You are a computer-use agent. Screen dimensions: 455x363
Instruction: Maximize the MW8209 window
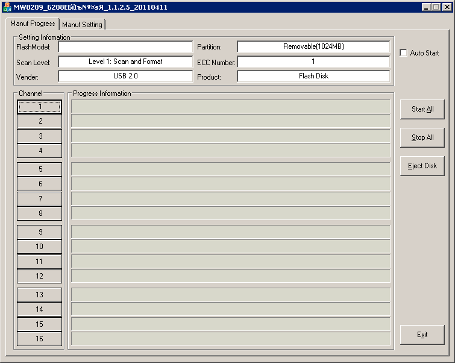coord(436,7)
